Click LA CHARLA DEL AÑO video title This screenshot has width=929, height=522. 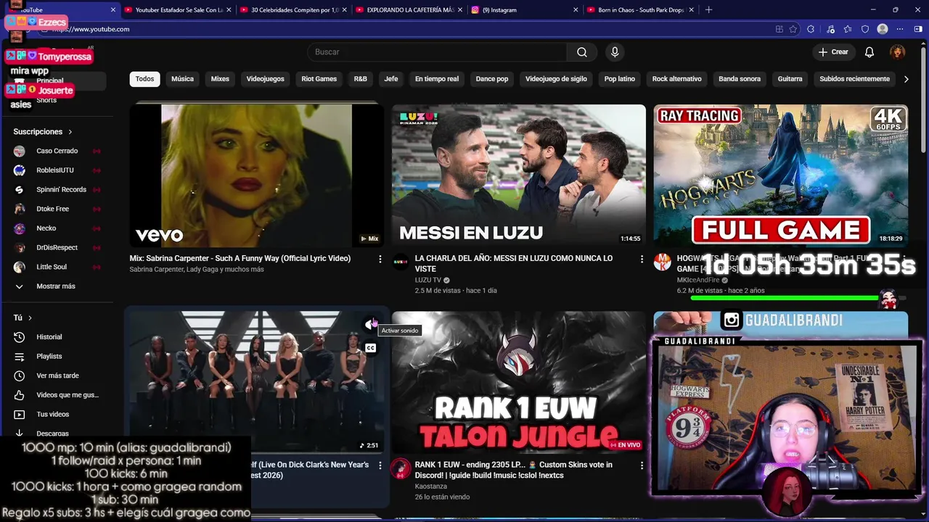513,263
